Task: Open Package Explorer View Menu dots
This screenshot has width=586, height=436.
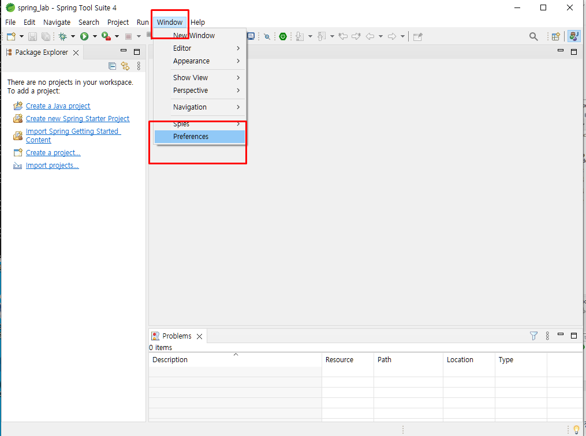Action: pos(139,66)
